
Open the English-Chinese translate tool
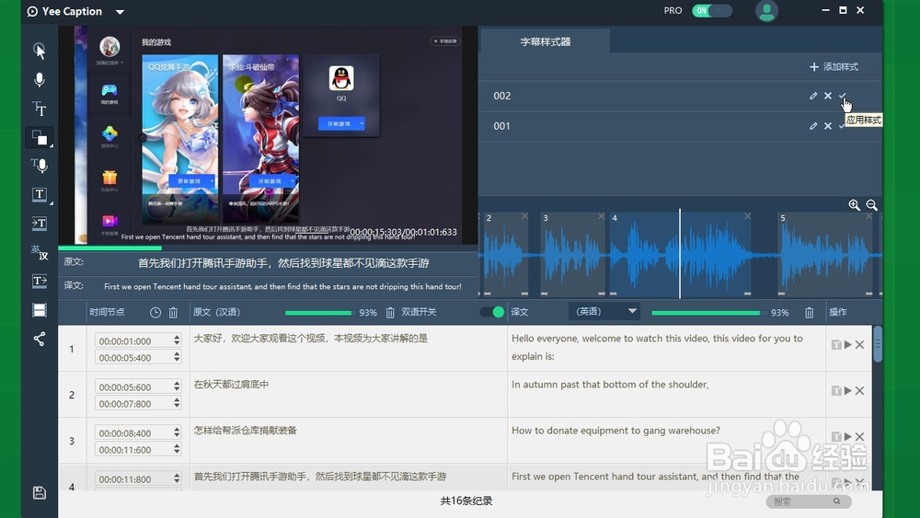tap(40, 252)
